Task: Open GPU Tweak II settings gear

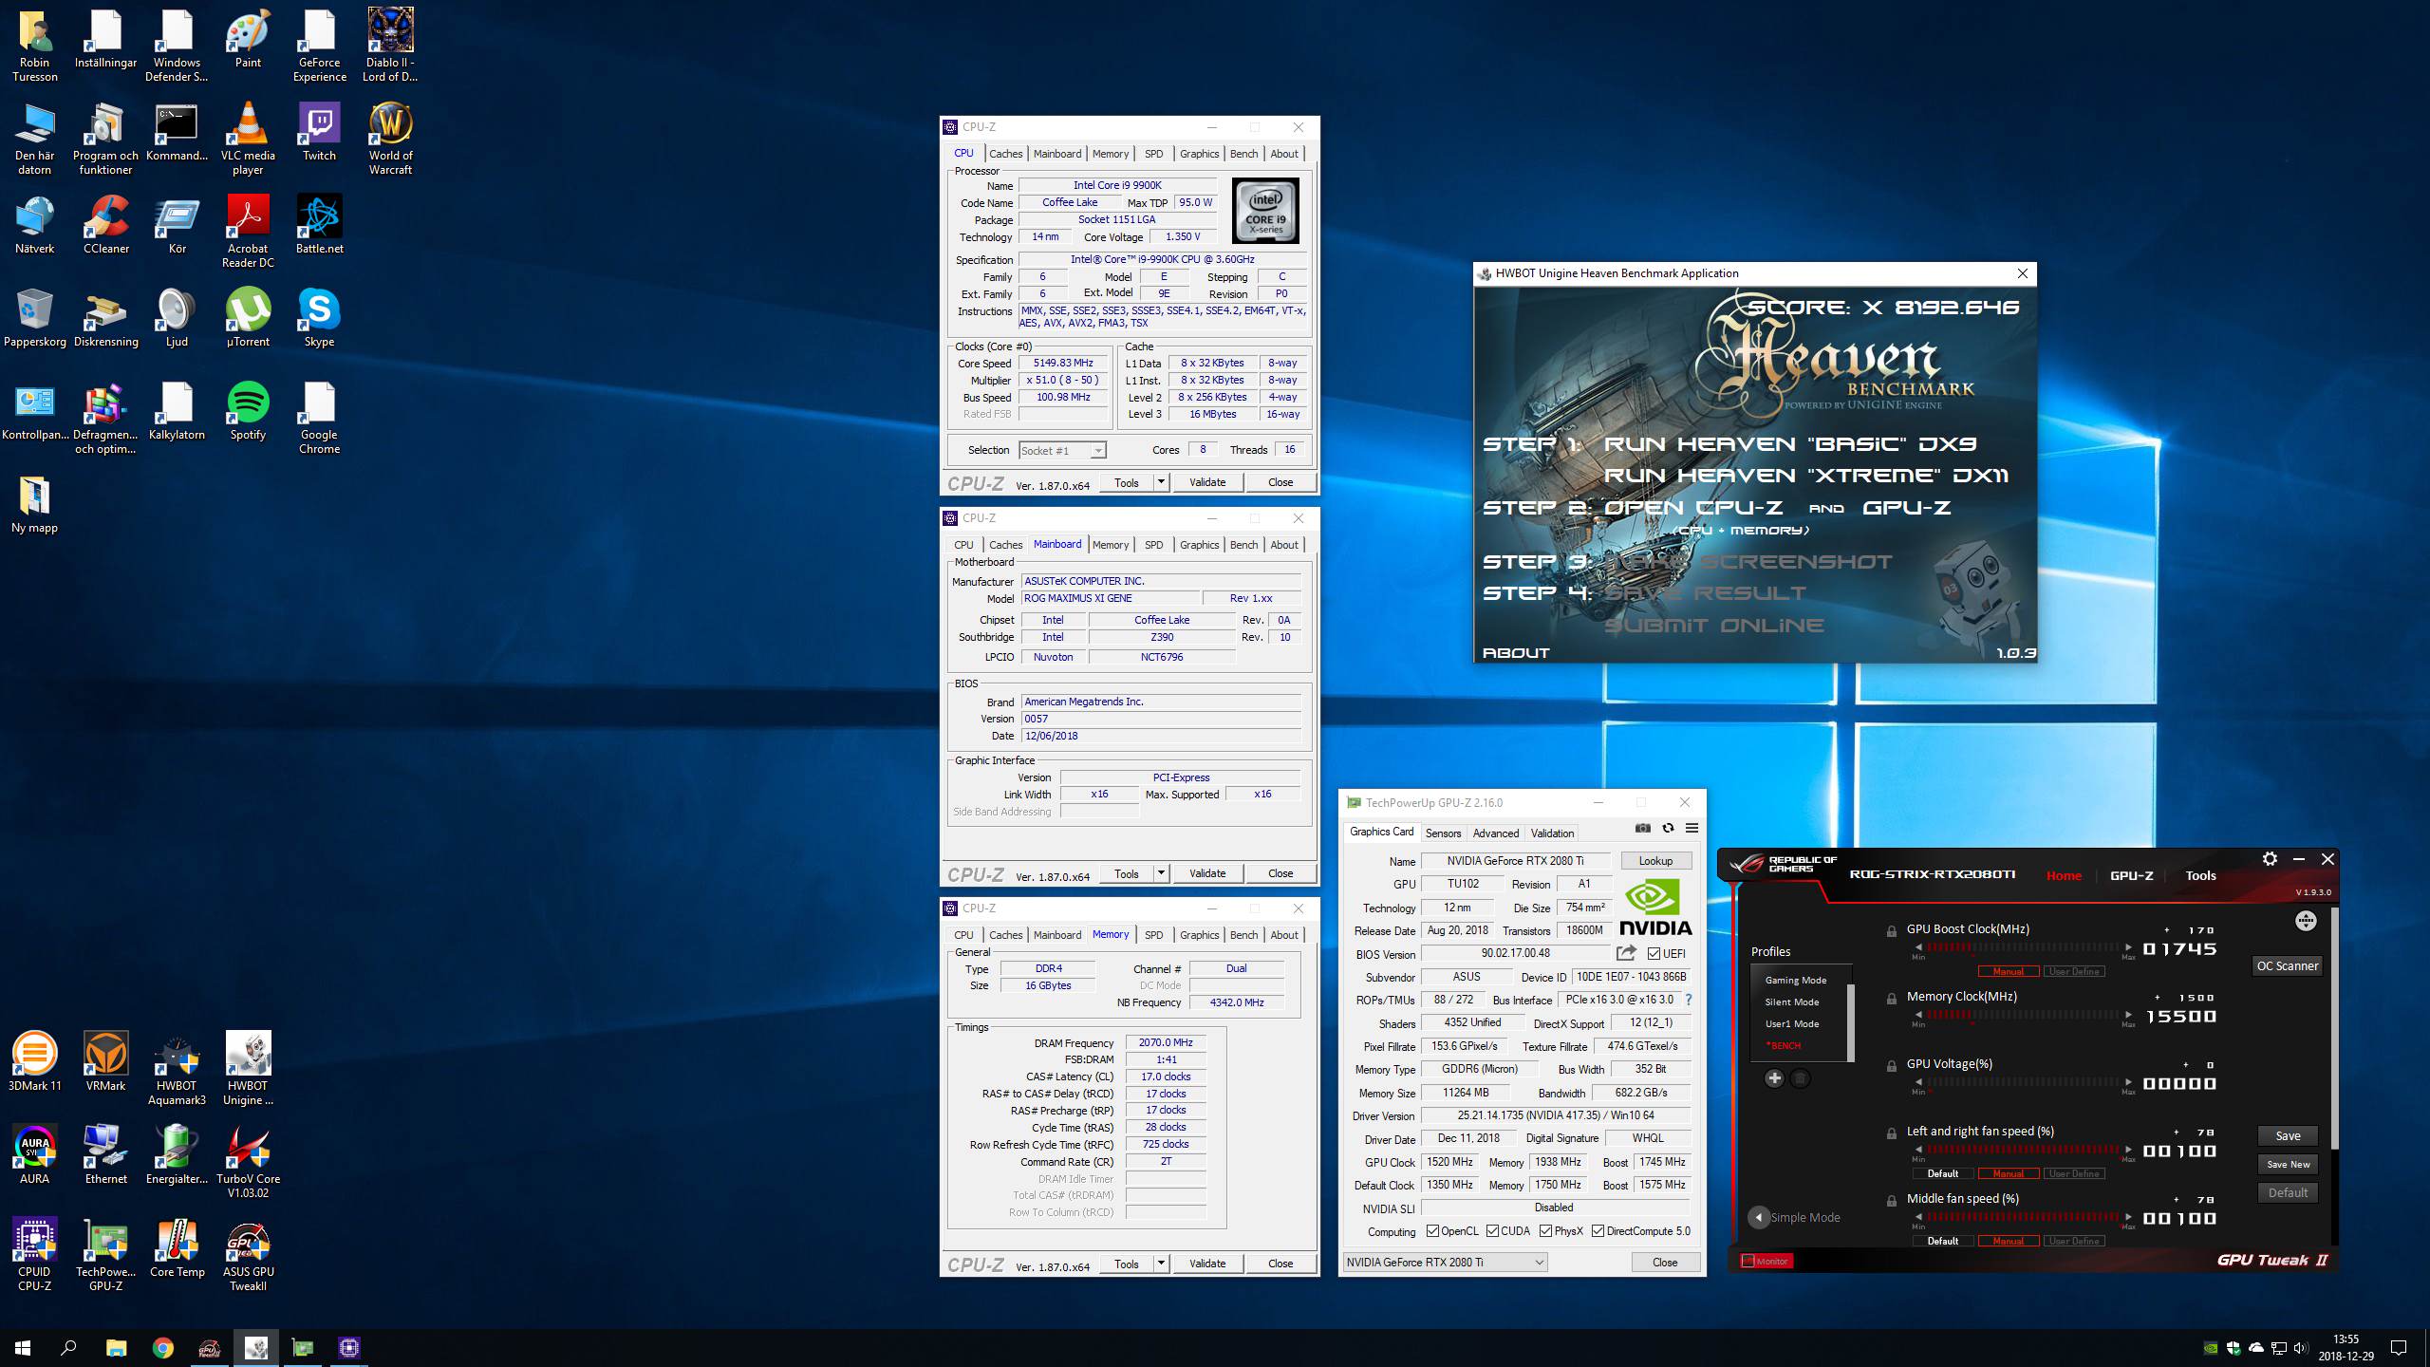Action: pos(2270,858)
